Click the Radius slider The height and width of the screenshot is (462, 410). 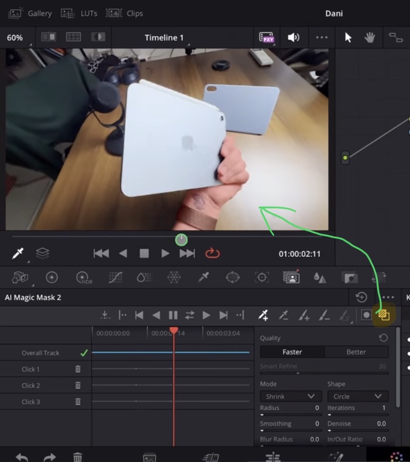[x=291, y=414]
